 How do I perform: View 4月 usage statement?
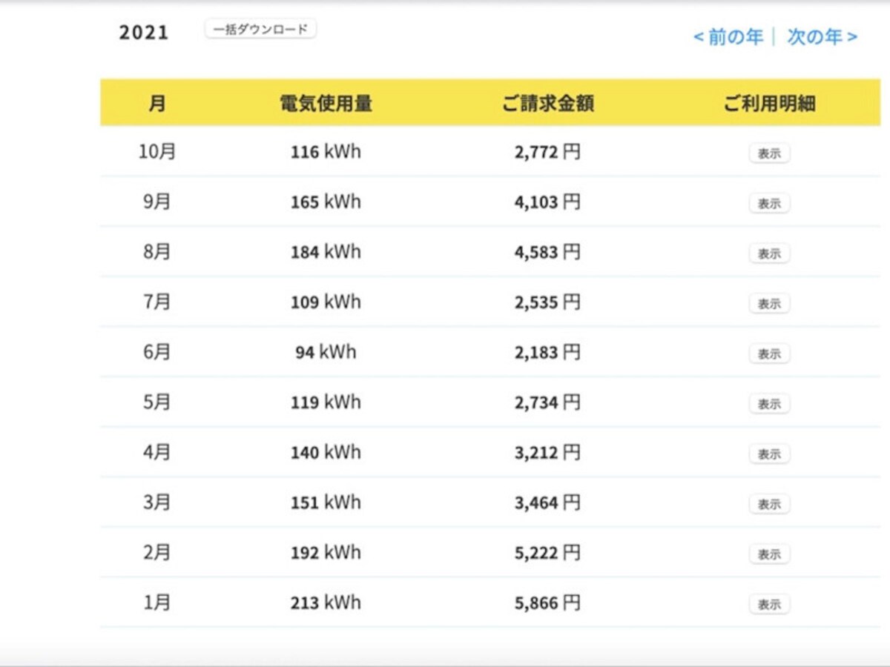pos(769,454)
